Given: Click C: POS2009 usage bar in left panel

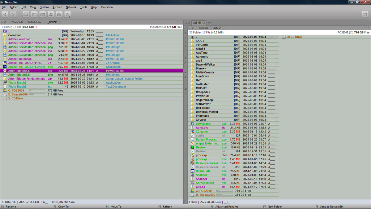Looking at the screenshot, I should [37, 90].
